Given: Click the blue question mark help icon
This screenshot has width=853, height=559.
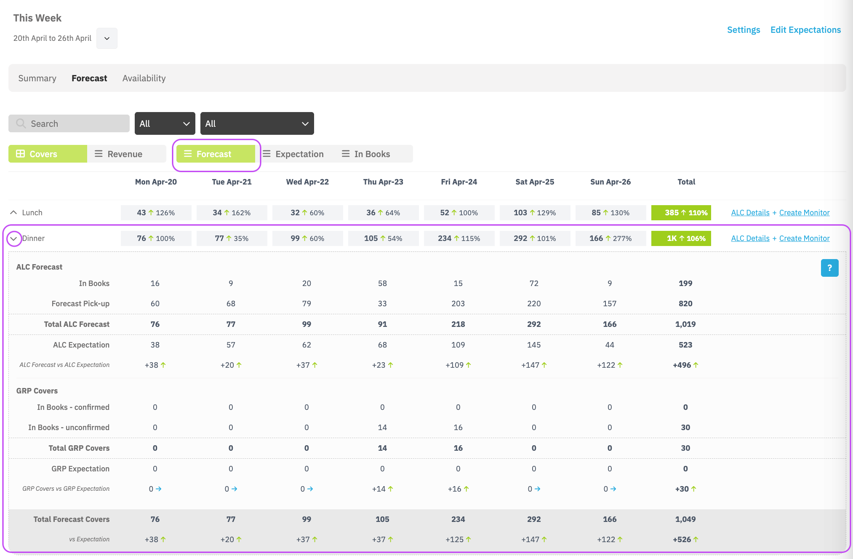Looking at the screenshot, I should click(829, 268).
